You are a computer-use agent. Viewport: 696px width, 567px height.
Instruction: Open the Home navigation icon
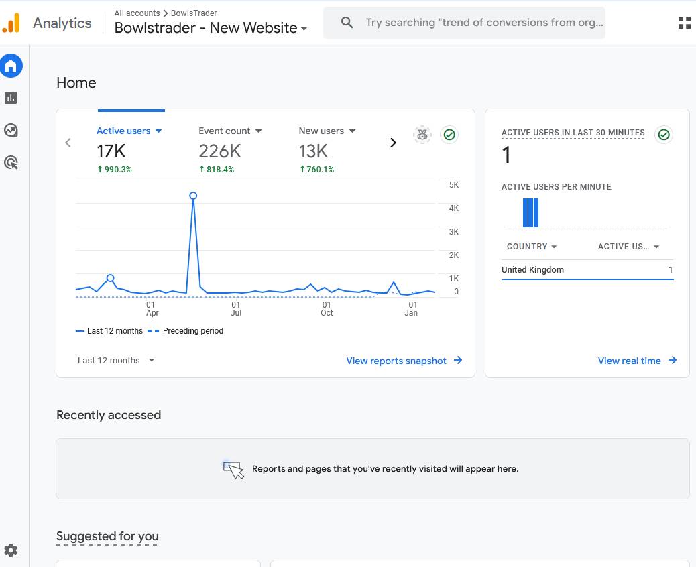(x=11, y=66)
